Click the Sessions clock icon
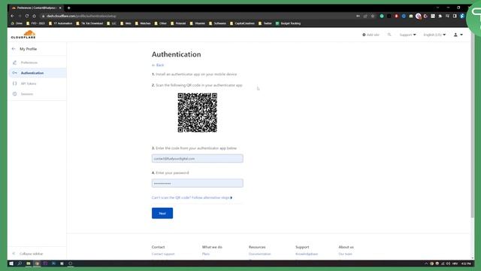Viewport: 481px width, 271px height. [x=14, y=94]
